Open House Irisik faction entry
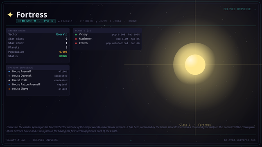The height and width of the screenshot is (147, 262). click(x=19, y=80)
